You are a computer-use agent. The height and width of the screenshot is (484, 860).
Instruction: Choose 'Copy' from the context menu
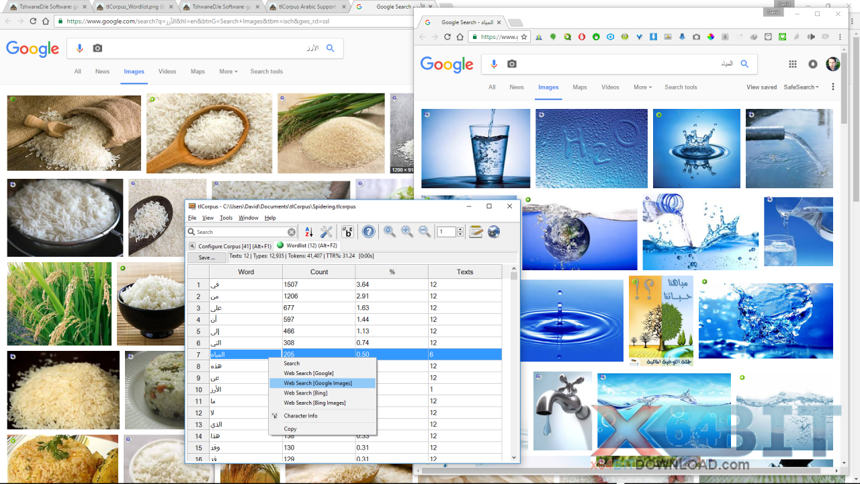tap(322, 429)
